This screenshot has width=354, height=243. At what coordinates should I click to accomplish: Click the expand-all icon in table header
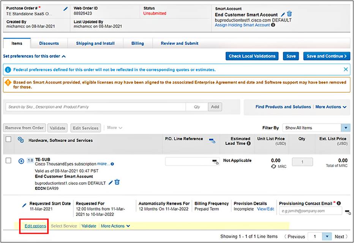(21, 140)
